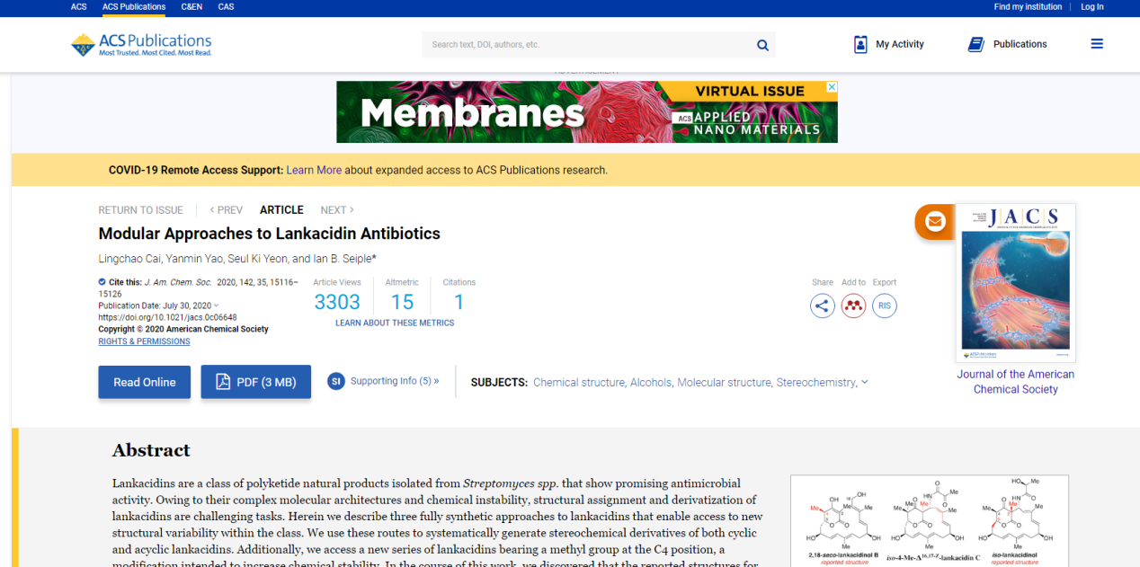Open the Publications book icon
This screenshot has height=567, width=1140.
coord(976,44)
